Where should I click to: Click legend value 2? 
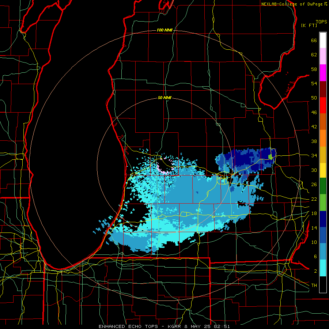point(315,271)
